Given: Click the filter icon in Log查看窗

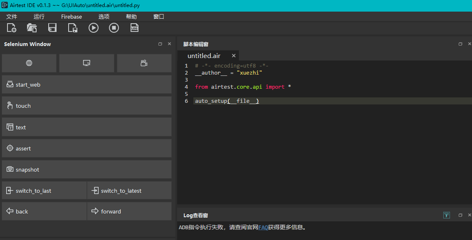Looking at the screenshot, I should pos(447,215).
